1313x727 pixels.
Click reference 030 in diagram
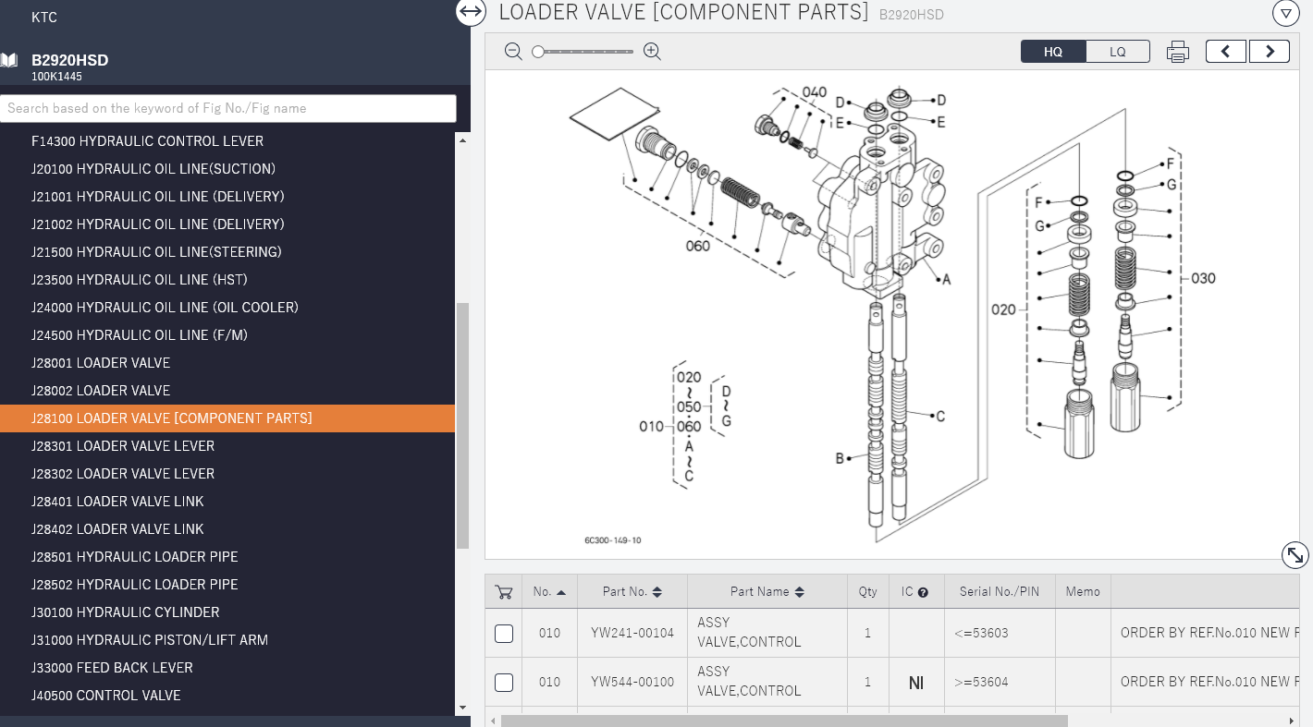(x=1203, y=278)
